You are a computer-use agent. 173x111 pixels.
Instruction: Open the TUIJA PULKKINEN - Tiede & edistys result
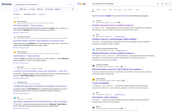click(28, 26)
